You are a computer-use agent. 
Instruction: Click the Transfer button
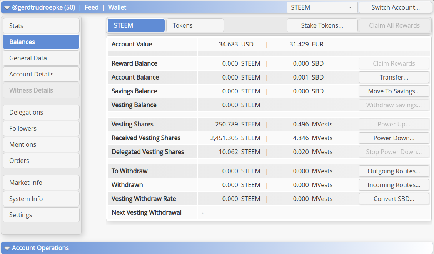pos(394,77)
